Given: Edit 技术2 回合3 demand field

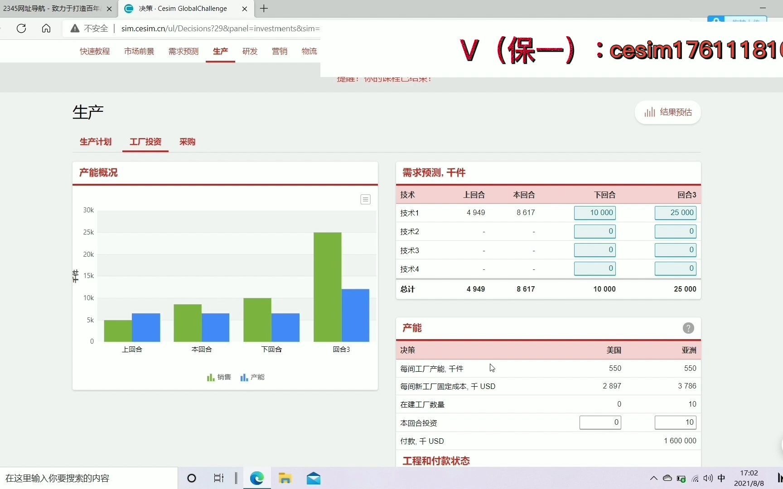Looking at the screenshot, I should (x=675, y=231).
